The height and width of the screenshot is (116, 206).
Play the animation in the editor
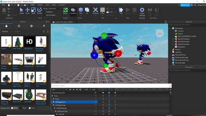click(74, 90)
